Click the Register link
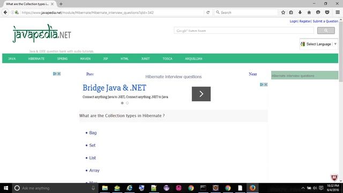The width and height of the screenshot is (343, 193). (305, 21)
